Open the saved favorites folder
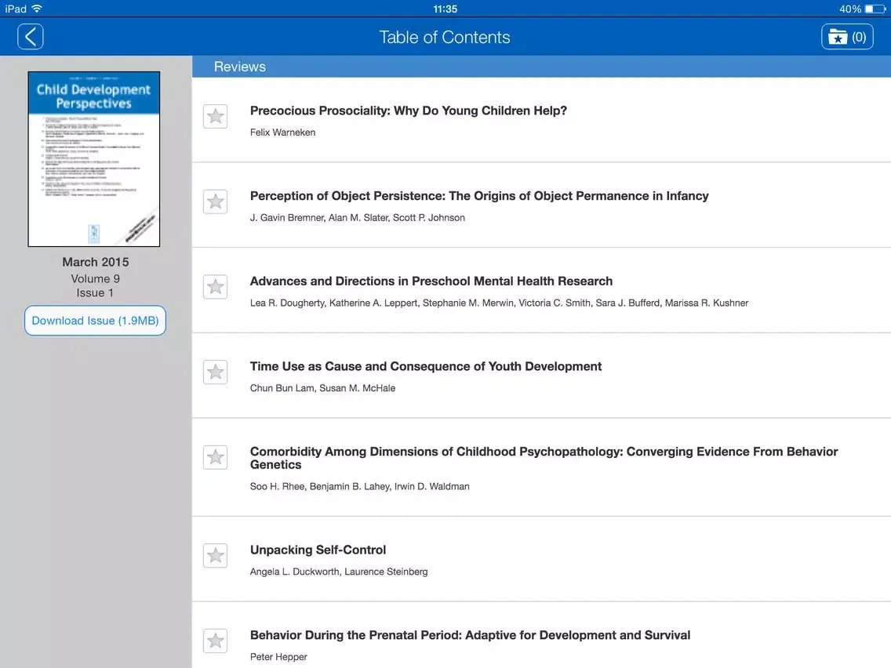This screenshot has width=891, height=668. pyautogui.click(x=846, y=37)
